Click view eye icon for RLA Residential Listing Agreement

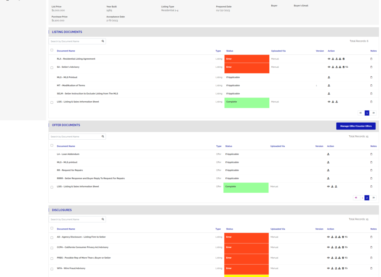(329, 59)
